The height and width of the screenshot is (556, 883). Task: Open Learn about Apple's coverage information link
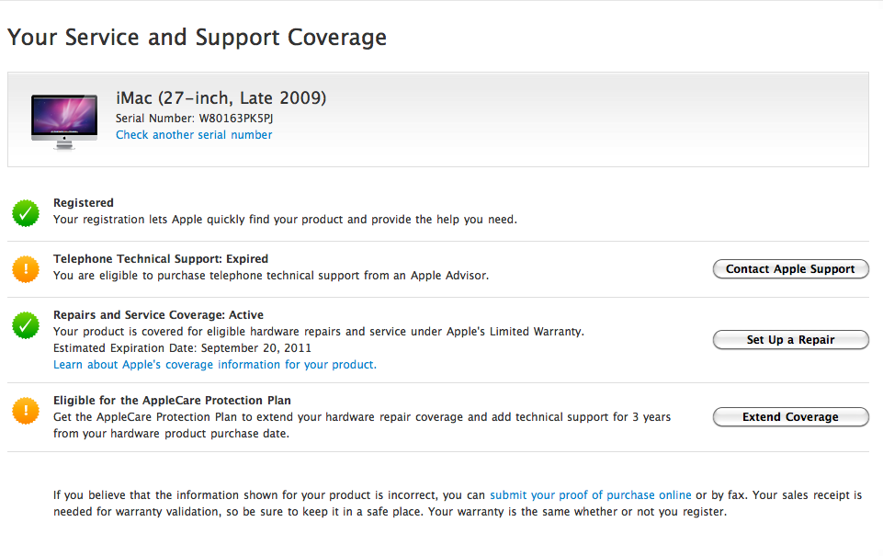(x=215, y=365)
